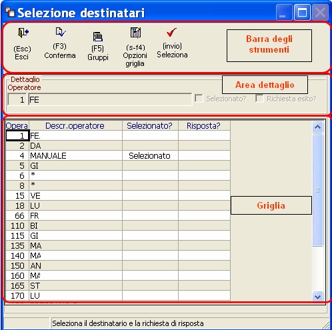Click the Seleziona (invio) red checkmark
332x330 pixels.
(x=171, y=32)
